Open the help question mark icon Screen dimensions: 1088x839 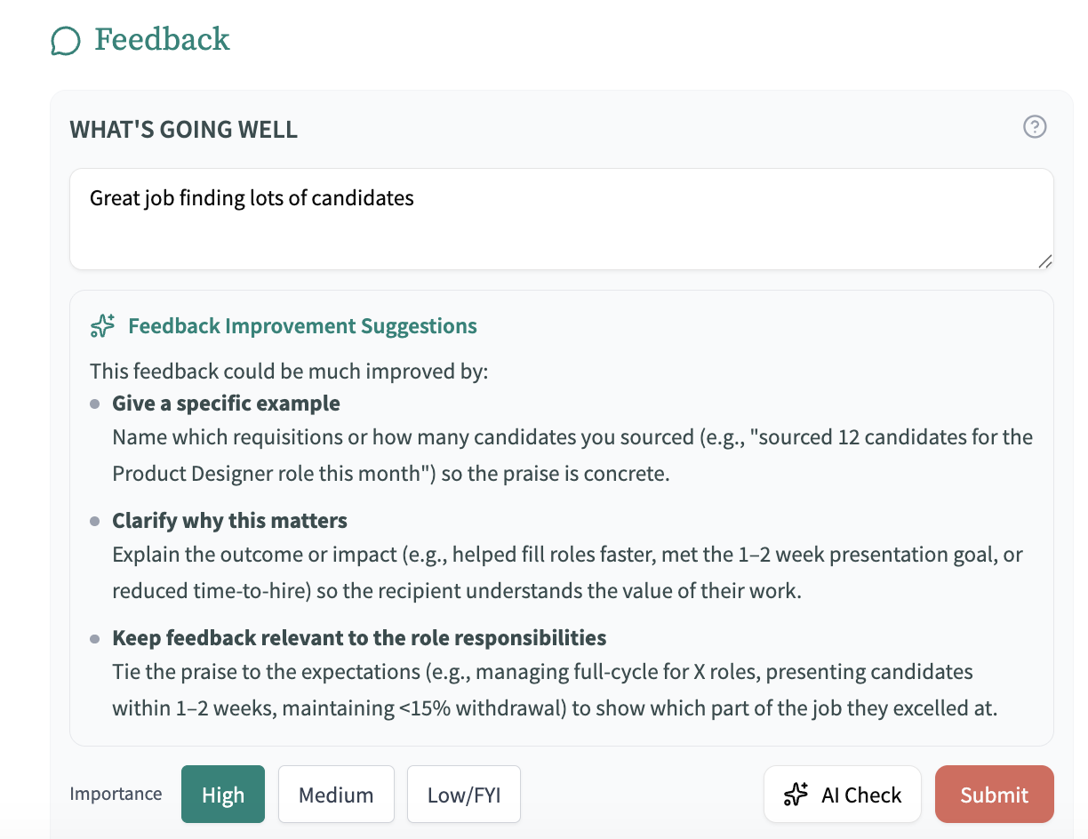point(1035,127)
